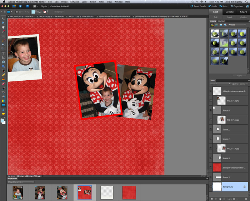Open the Layer menu

coord(85,2)
